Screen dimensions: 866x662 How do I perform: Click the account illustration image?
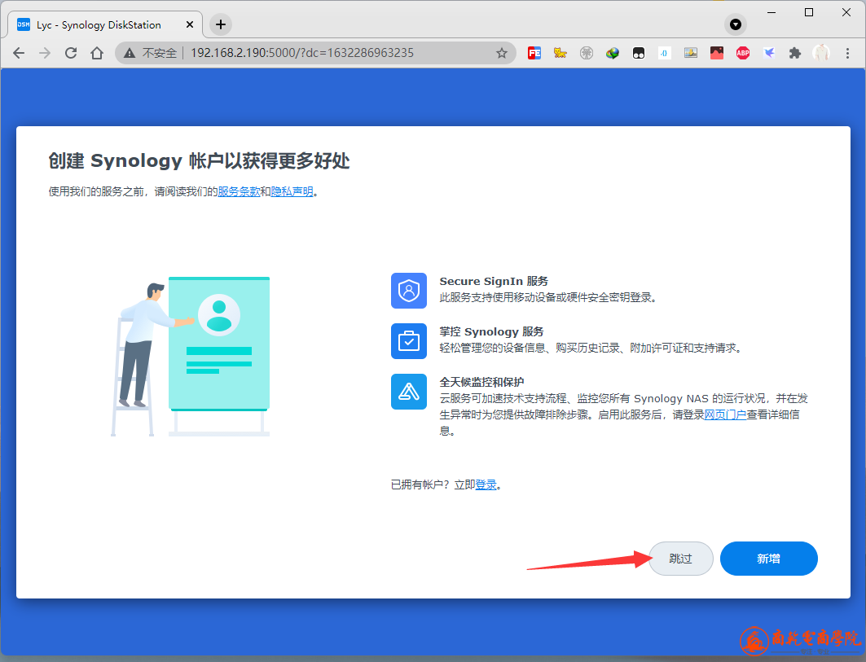click(191, 356)
